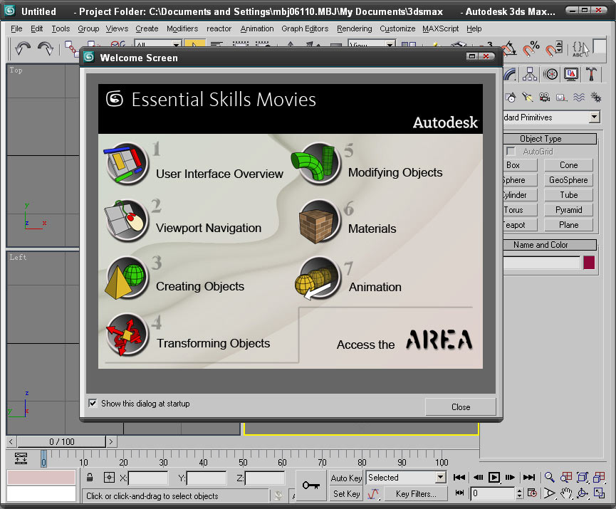Open the object color swatch
616x509 pixels.
pos(589,263)
